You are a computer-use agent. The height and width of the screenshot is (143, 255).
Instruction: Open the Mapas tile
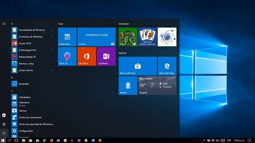pos(128,86)
